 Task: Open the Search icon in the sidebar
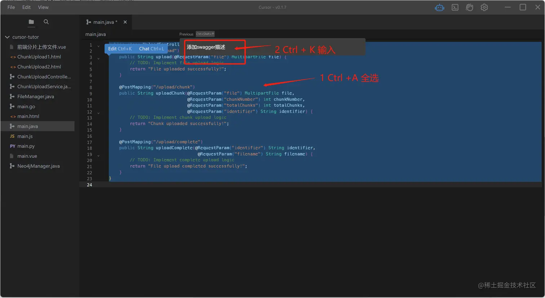(46, 22)
